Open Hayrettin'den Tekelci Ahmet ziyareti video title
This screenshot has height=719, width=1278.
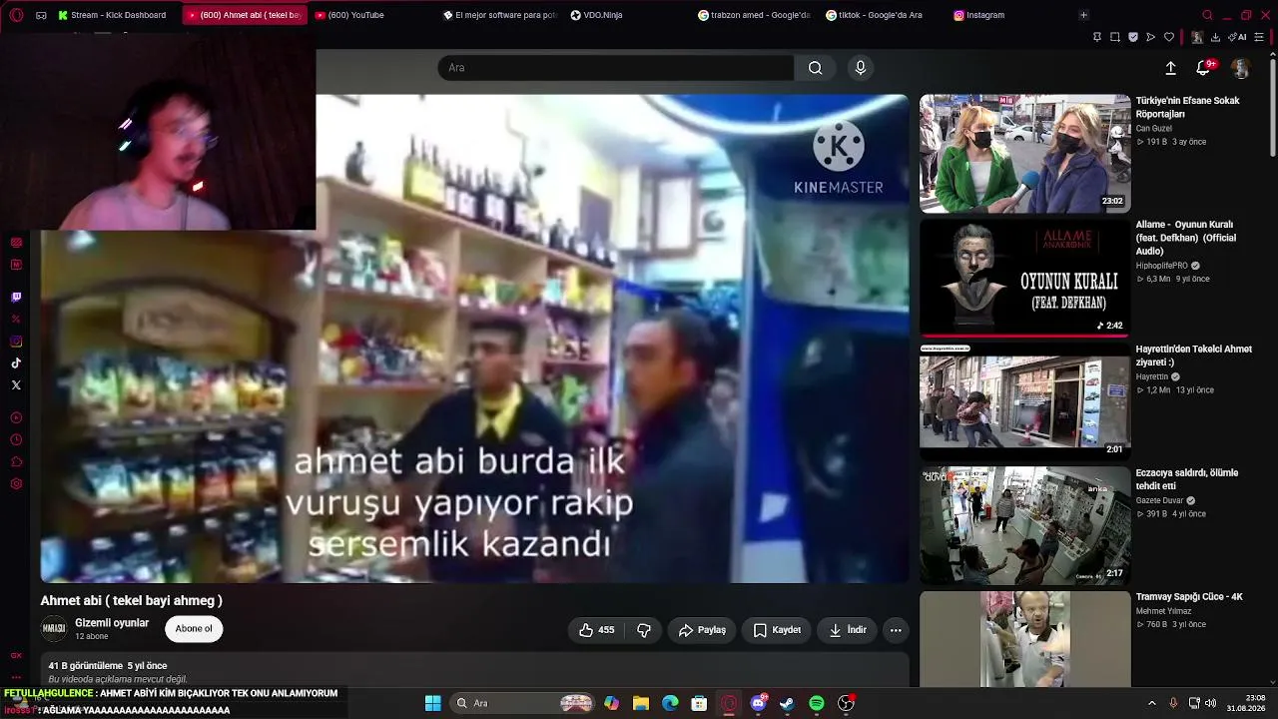[x=1193, y=356]
